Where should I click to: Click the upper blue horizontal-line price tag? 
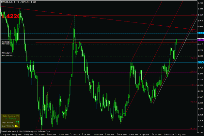pos(201,33)
